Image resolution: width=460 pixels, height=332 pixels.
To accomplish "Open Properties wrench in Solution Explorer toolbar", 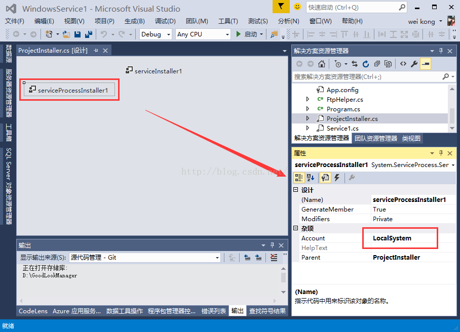I will [414, 64].
